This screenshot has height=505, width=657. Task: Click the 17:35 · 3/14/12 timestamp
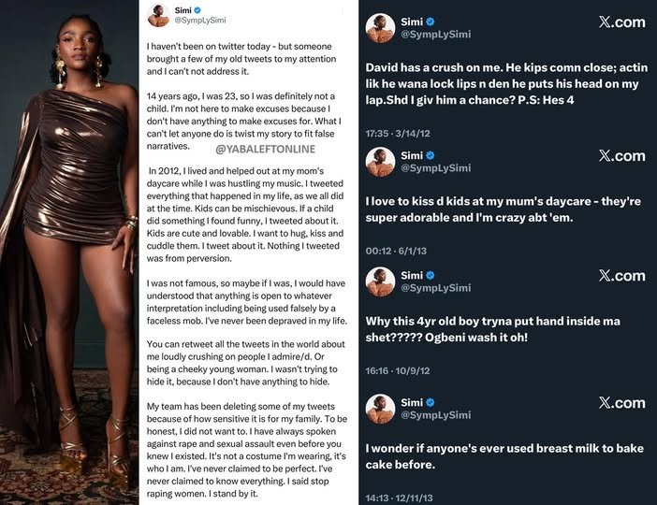pos(398,134)
